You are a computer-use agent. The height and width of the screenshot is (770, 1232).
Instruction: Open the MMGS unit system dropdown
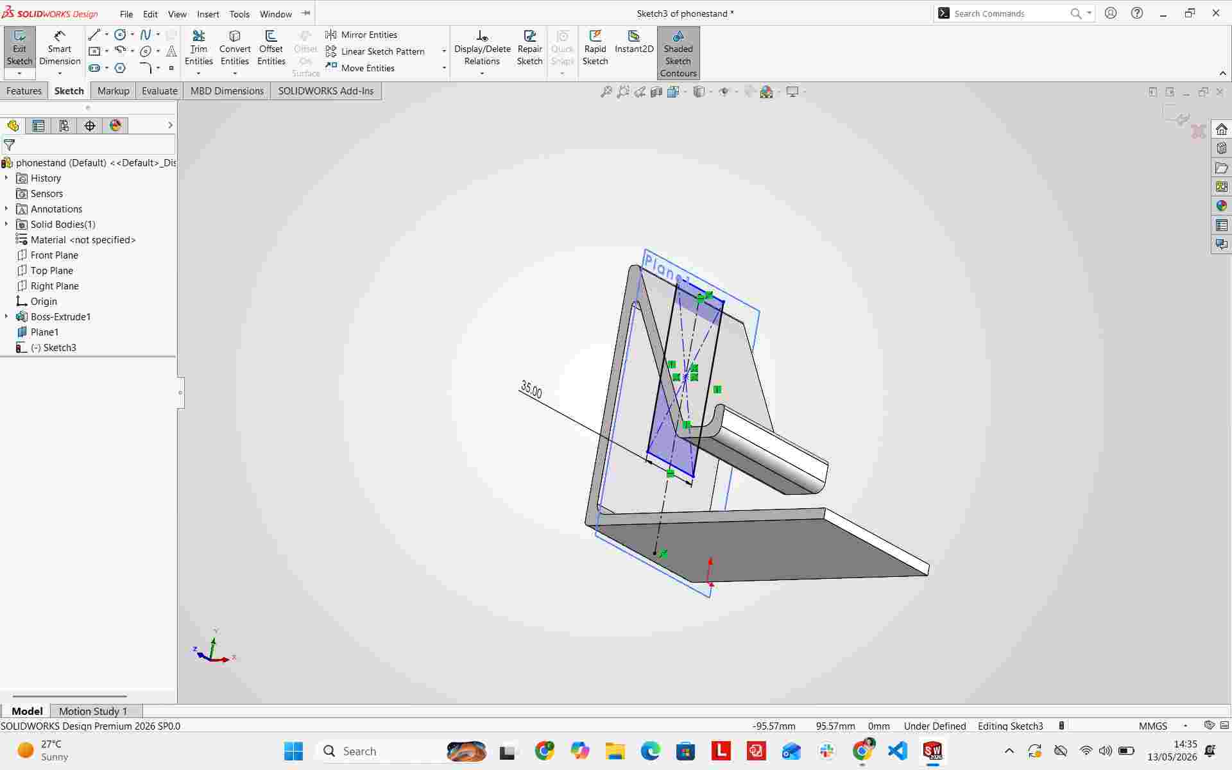1185,726
